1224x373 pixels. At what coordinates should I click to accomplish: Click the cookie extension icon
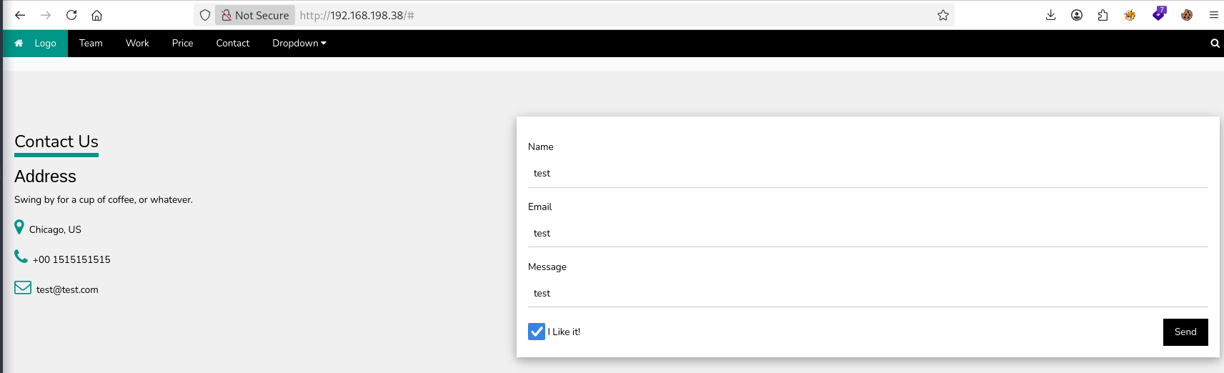tap(1187, 15)
